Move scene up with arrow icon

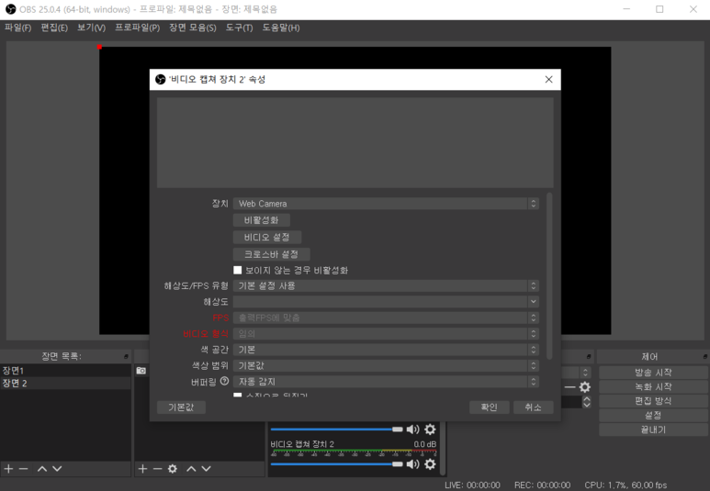click(x=42, y=469)
